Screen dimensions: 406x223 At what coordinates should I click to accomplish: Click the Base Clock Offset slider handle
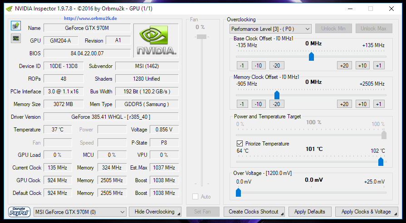[x=312, y=56]
